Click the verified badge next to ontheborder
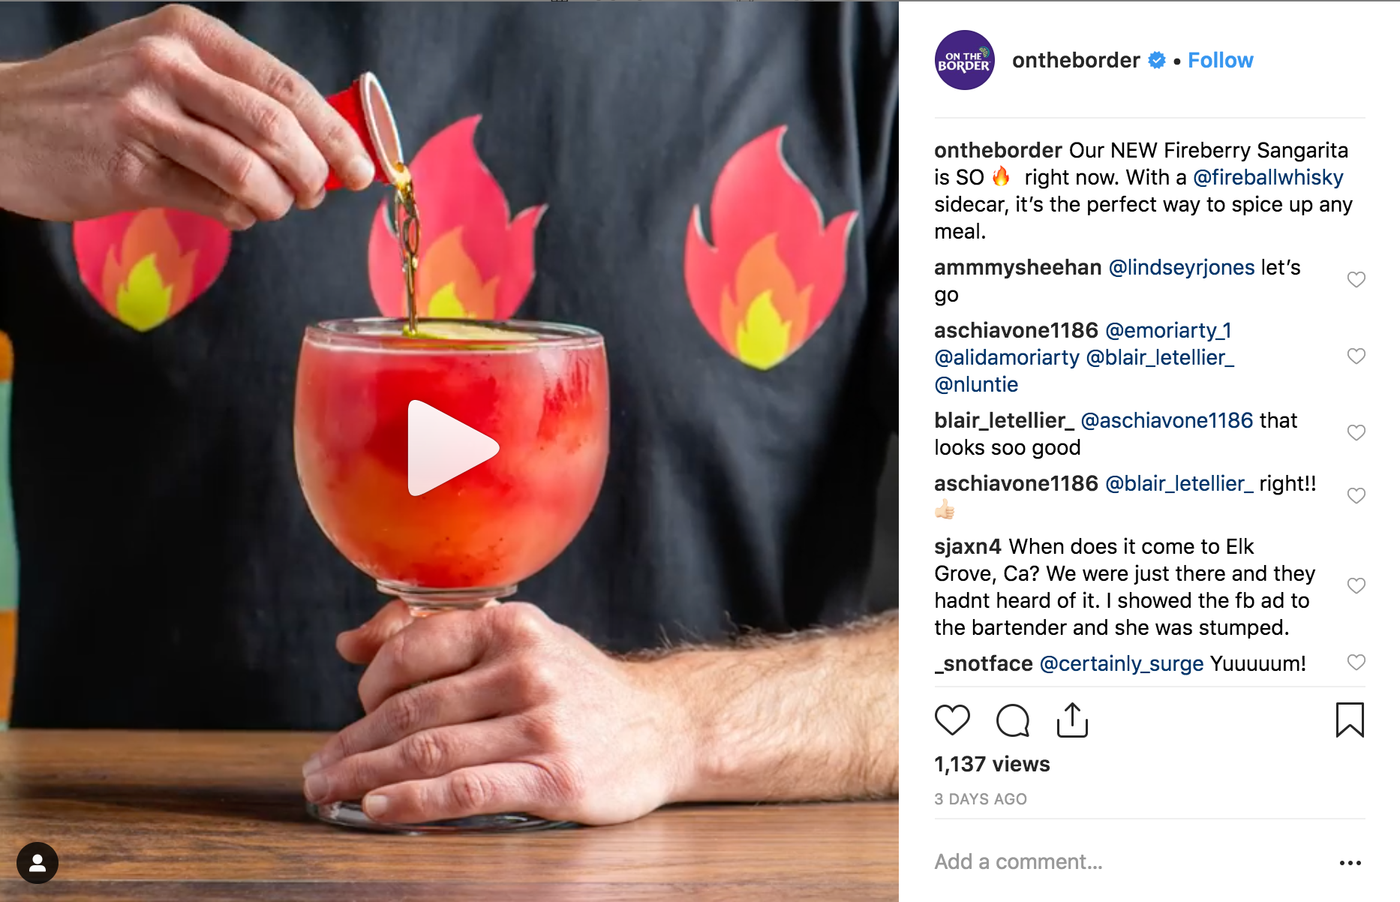Viewport: 1400px width, 902px height. click(x=1157, y=60)
